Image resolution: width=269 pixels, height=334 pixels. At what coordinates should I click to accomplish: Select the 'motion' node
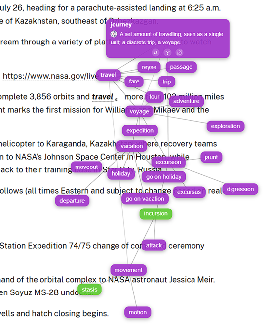coord(138,312)
